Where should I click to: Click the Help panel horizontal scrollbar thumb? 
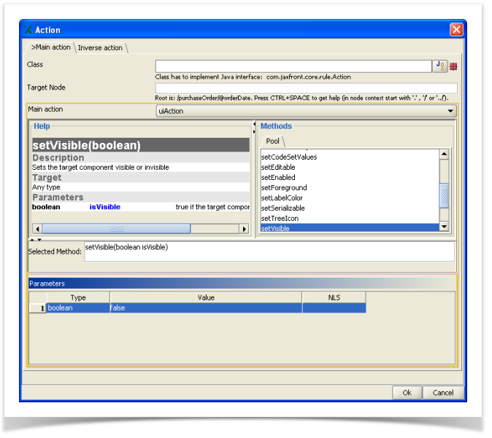117,229
